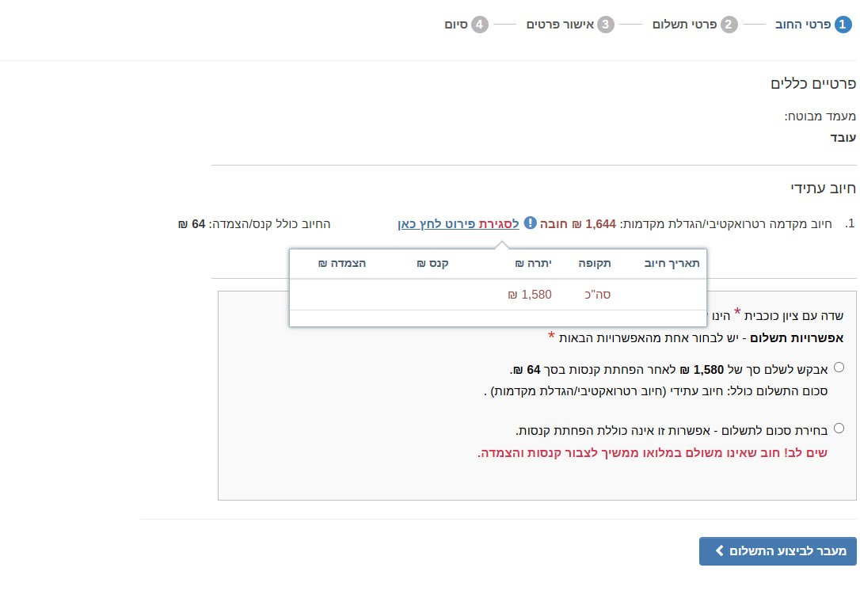Click the step 4 circle icon

[x=479, y=25]
